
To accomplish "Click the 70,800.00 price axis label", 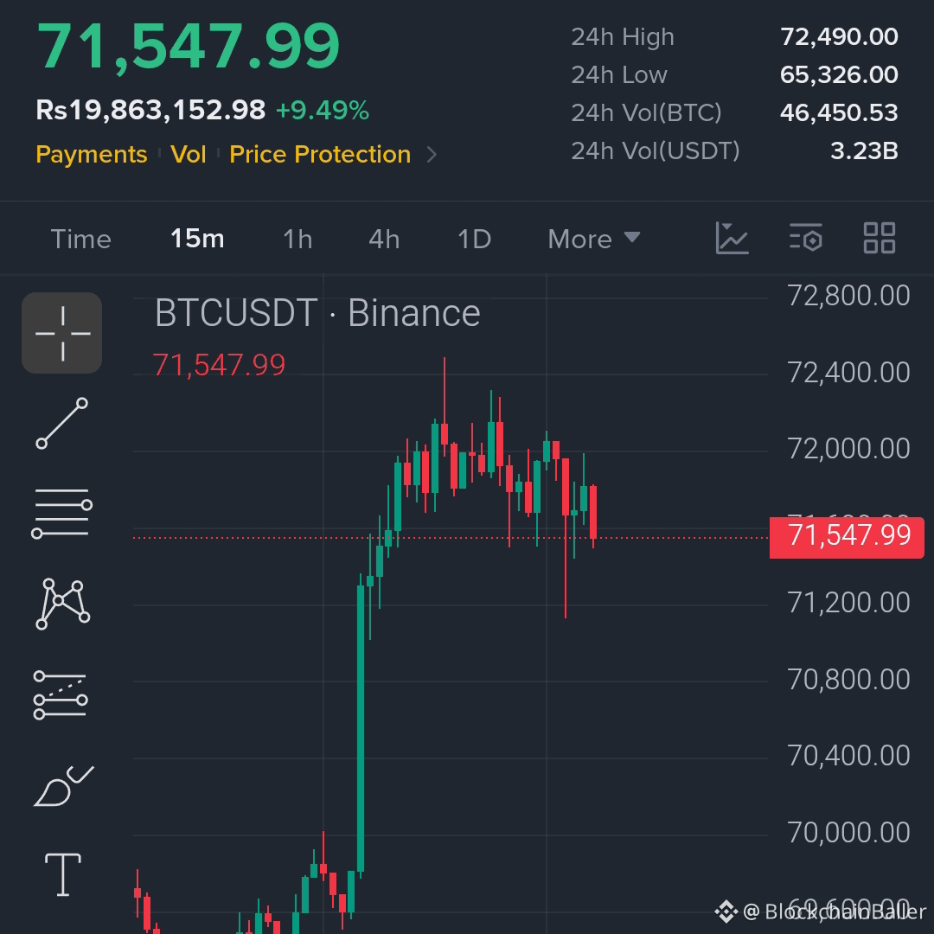I will (848, 680).
